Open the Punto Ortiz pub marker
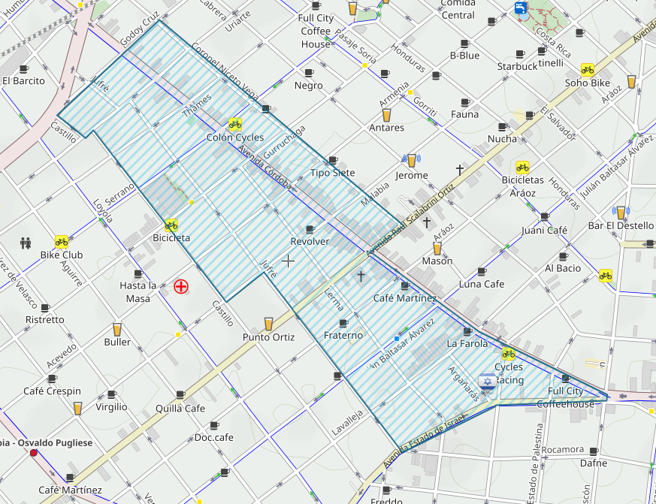The width and height of the screenshot is (656, 504). click(x=268, y=324)
